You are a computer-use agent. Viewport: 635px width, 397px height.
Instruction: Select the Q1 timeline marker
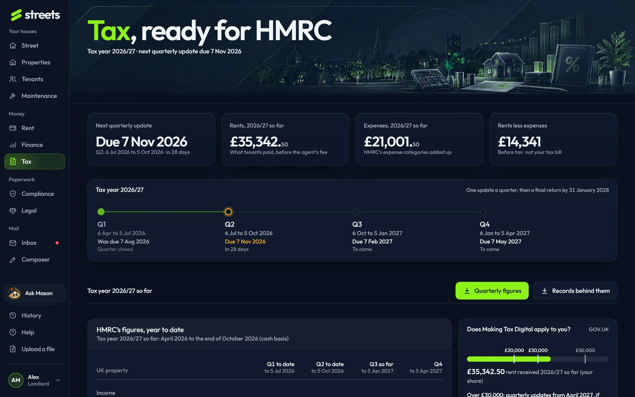pos(101,212)
